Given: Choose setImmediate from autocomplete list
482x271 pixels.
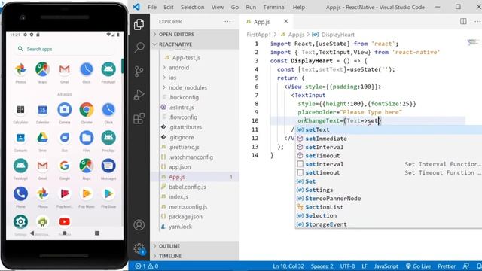Looking at the screenshot, I should [389, 139].
